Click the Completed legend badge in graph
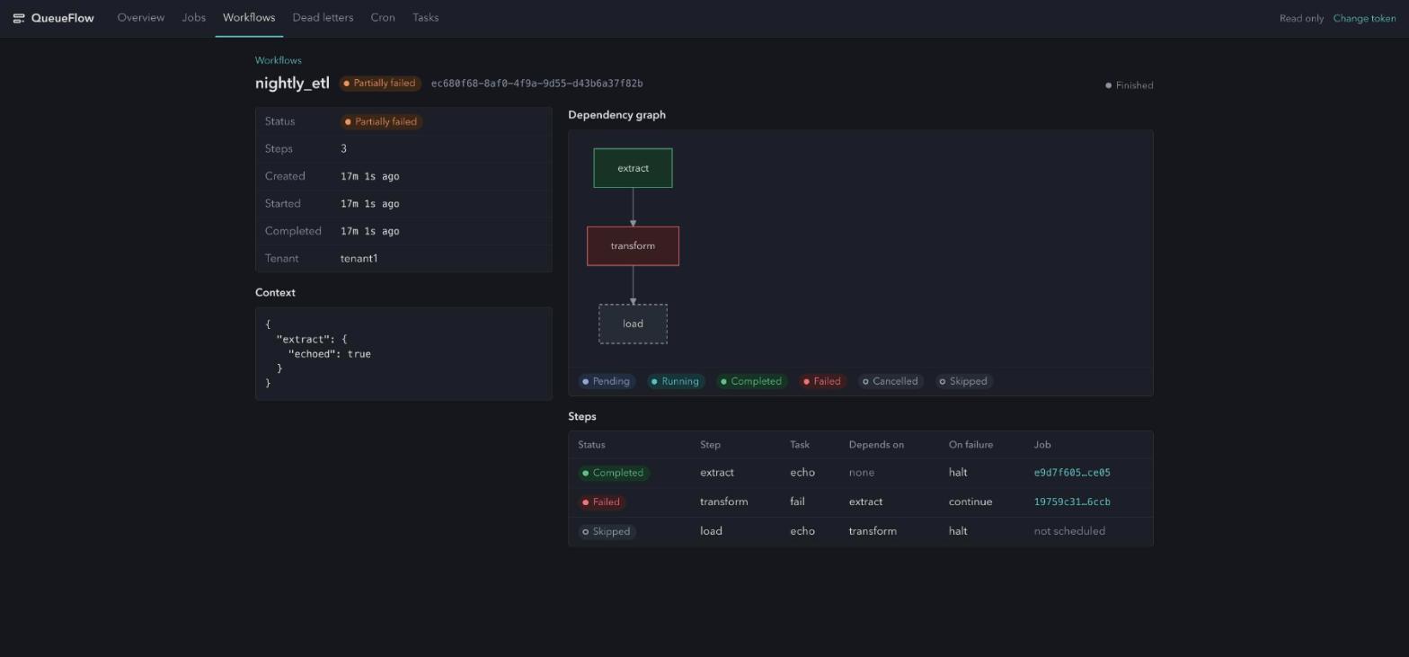The width and height of the screenshot is (1409, 657). (751, 381)
